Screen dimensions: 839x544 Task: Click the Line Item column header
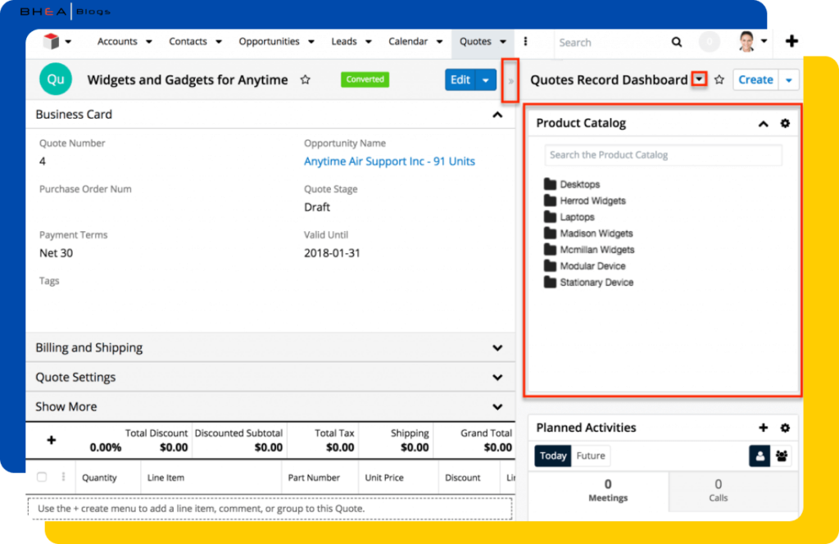pyautogui.click(x=166, y=478)
